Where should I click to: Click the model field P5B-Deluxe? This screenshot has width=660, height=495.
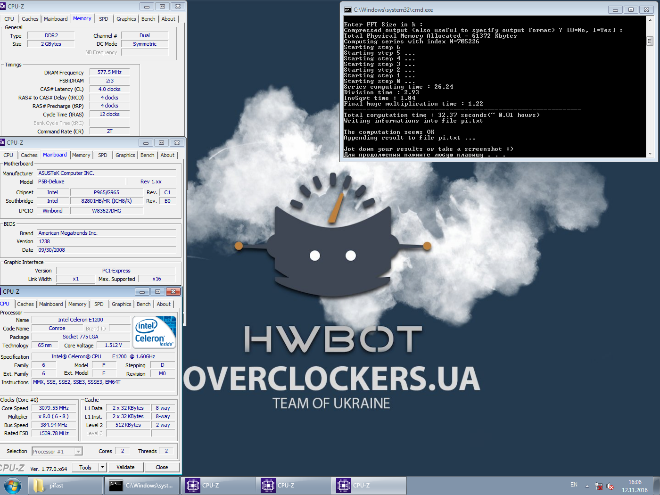coord(82,181)
